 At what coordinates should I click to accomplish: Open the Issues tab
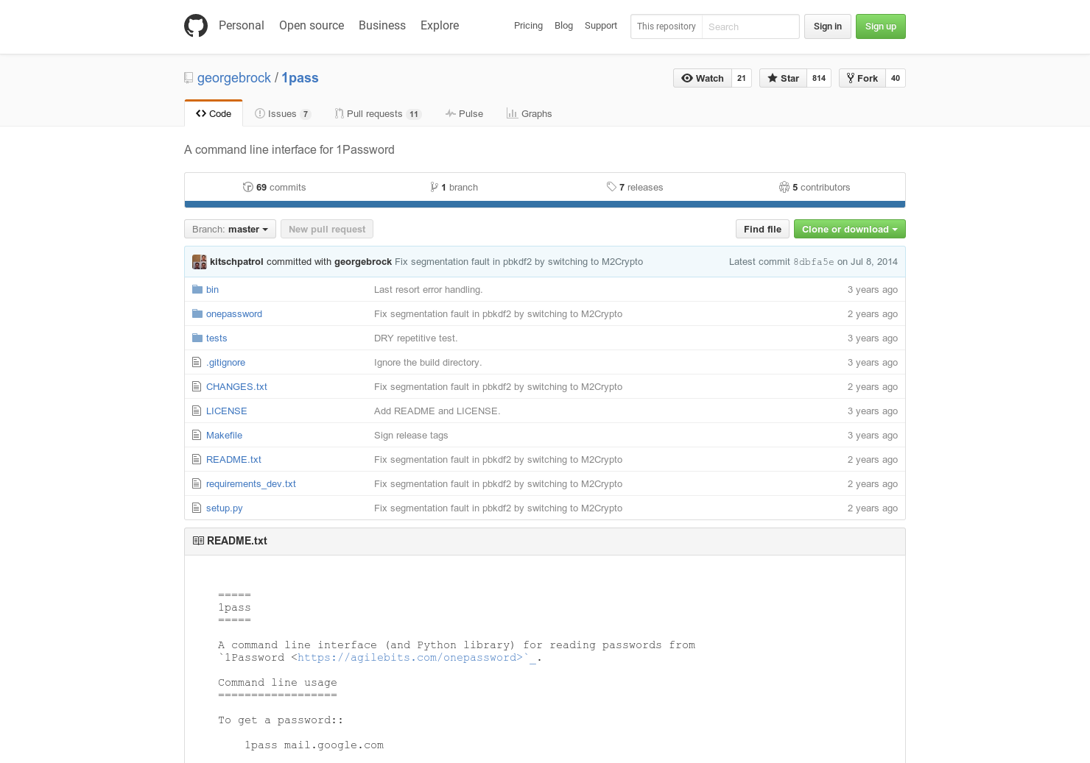(x=283, y=113)
